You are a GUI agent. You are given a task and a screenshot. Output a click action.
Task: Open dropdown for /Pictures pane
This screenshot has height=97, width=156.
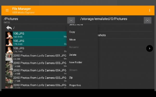tap(71, 20)
